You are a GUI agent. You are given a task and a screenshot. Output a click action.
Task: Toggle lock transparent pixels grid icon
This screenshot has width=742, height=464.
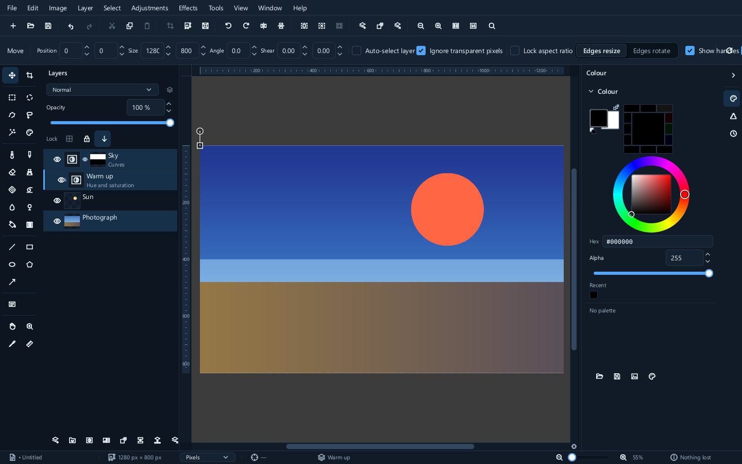(69, 139)
